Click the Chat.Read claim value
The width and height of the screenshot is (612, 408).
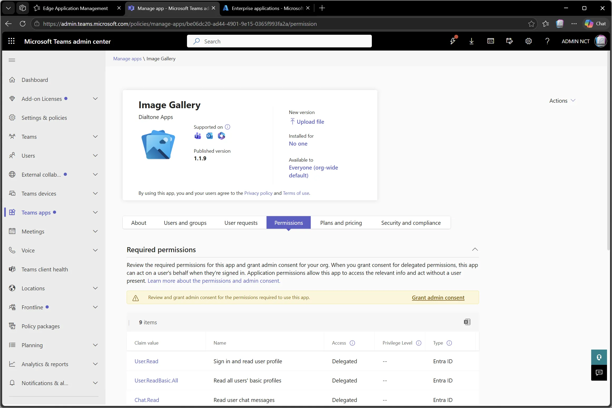click(147, 400)
